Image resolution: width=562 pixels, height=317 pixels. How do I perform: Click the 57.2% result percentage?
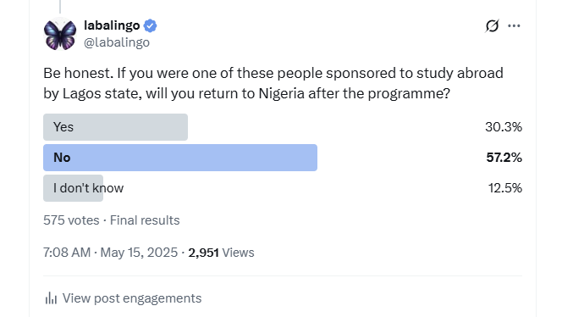tap(504, 158)
